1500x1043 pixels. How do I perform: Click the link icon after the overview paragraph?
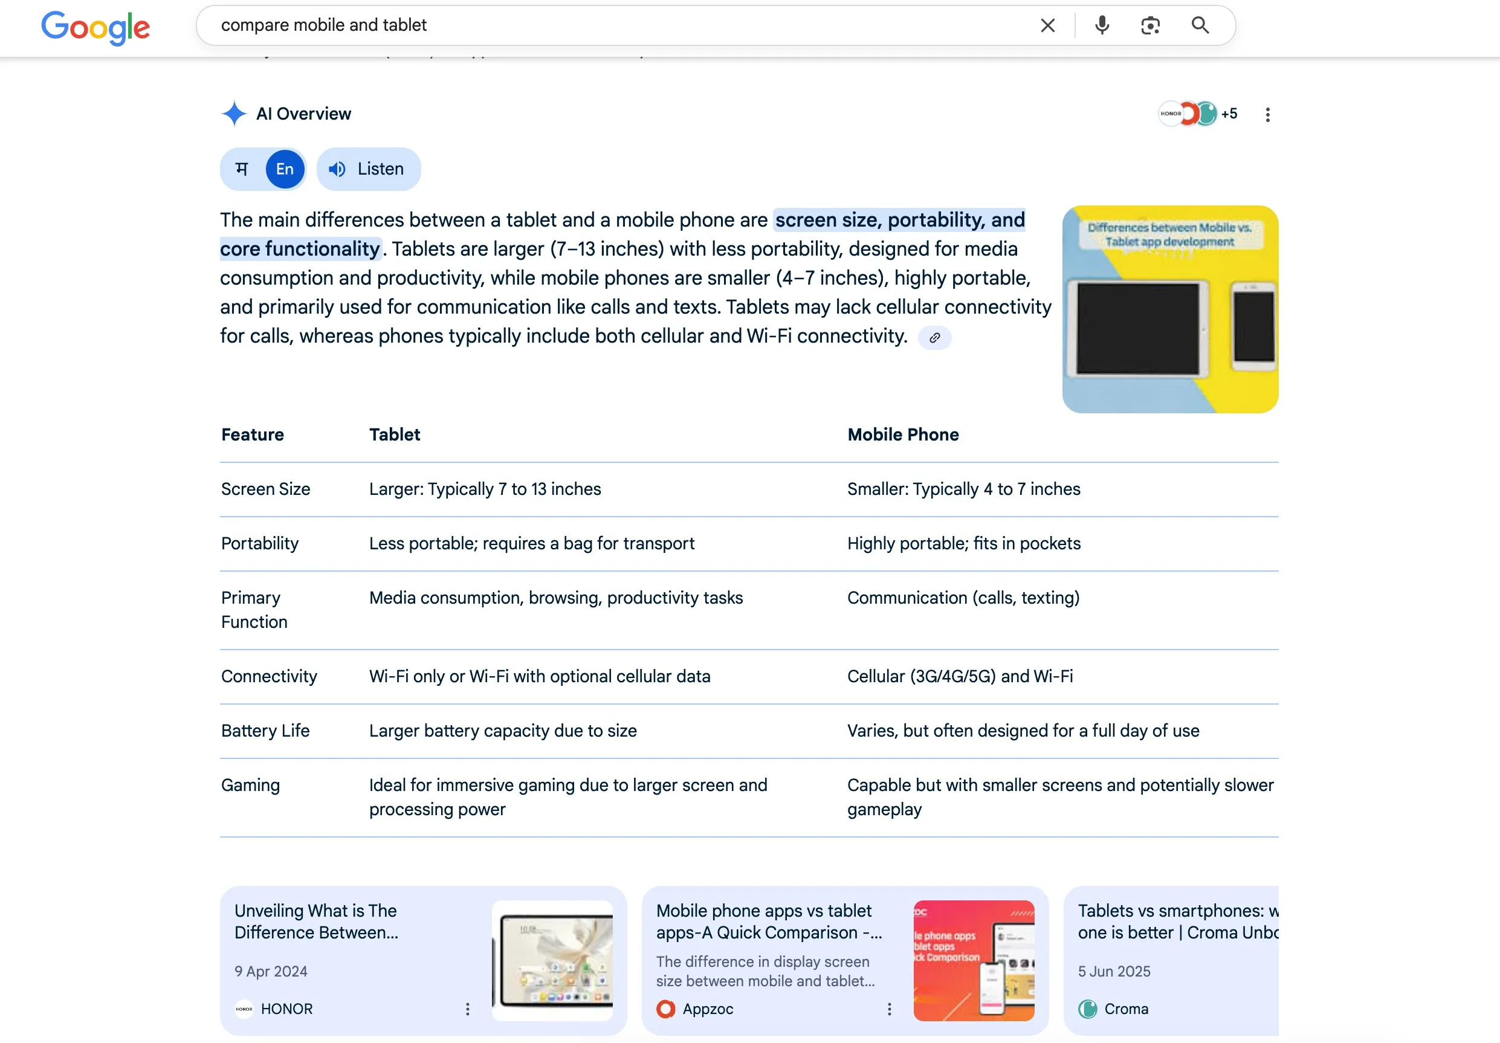[934, 338]
